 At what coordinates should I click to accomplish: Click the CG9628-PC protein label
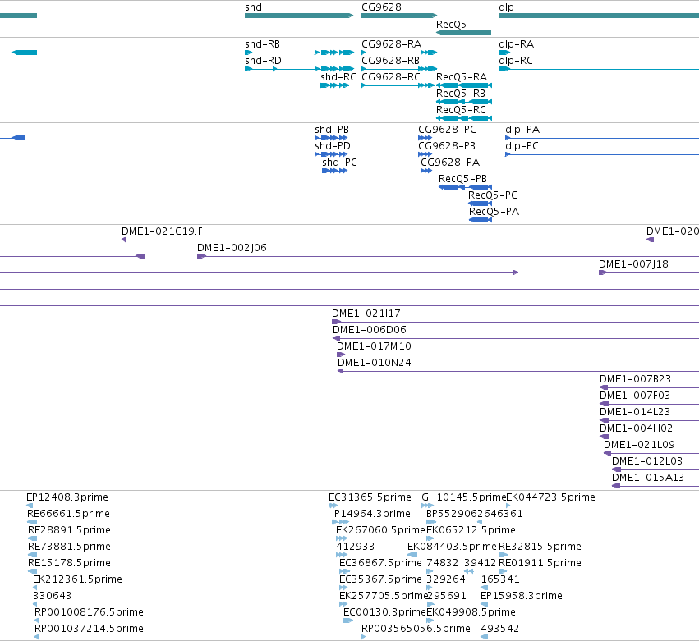pyautogui.click(x=447, y=130)
